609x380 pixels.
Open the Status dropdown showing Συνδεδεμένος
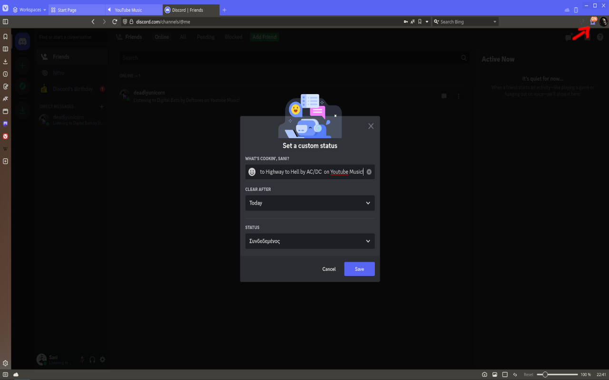pos(310,241)
